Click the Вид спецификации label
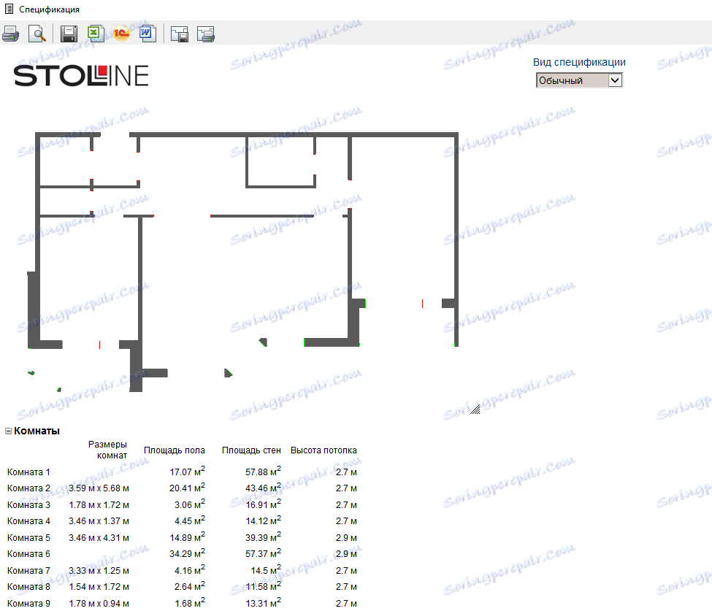712x611 pixels. [x=579, y=62]
